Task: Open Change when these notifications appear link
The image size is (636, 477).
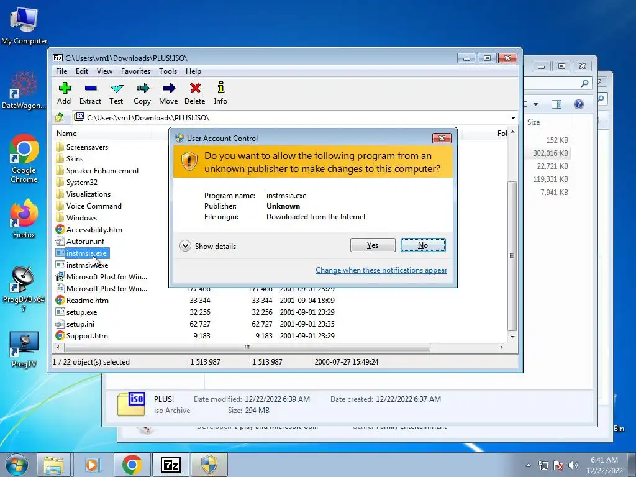Action: [x=381, y=270]
